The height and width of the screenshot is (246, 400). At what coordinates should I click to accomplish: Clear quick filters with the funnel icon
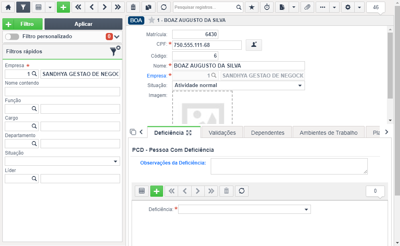pyautogui.click(x=115, y=51)
